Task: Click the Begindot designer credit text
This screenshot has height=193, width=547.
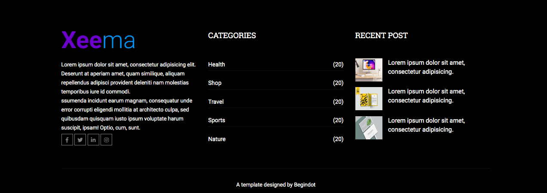Action: 305,185
